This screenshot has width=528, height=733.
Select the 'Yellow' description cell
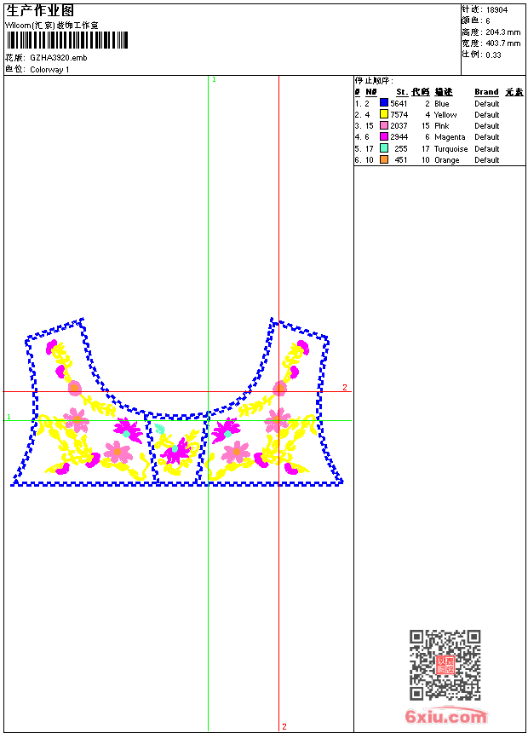(x=445, y=114)
